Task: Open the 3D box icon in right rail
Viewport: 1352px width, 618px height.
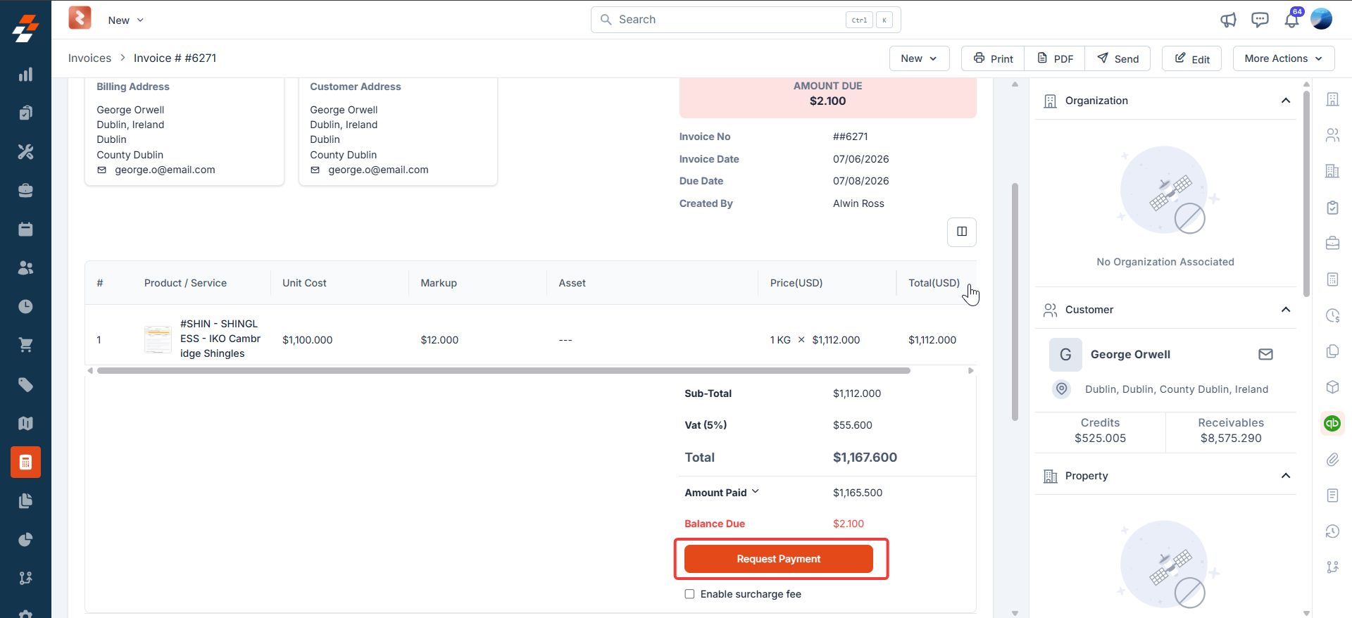Action: (x=1332, y=387)
